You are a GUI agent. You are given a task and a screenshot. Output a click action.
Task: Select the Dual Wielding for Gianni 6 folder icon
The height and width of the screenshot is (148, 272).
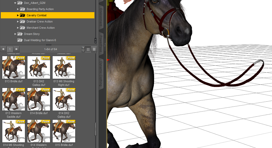[20, 40]
